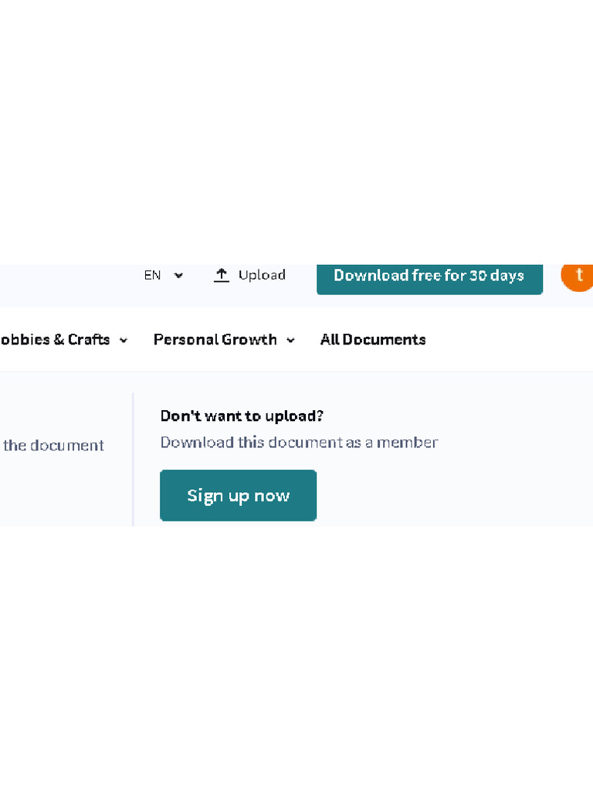Expand the EN language chevron
The height and width of the screenshot is (791, 593).
tap(179, 276)
